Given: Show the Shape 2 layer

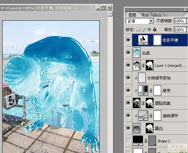Looking at the screenshot, I should (x=128, y=141).
